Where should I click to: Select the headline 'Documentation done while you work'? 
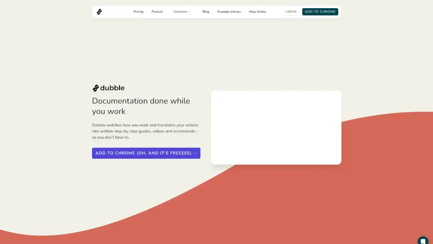pyautogui.click(x=141, y=106)
